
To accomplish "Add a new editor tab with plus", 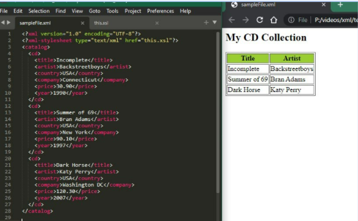I will [x=206, y=23].
